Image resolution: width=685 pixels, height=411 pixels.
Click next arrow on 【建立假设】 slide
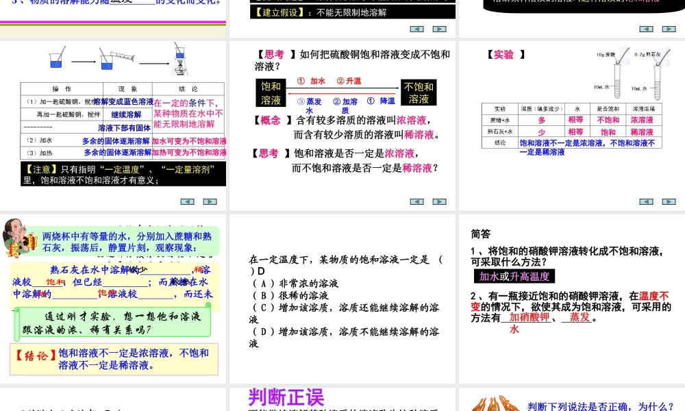440,29
